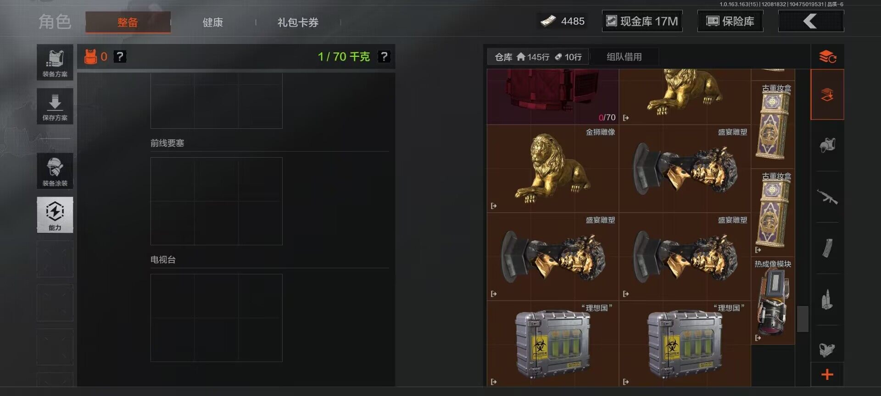The height and width of the screenshot is (396, 881).
Task: Filter warehouse by rifle weapon icon
Action: click(x=827, y=198)
